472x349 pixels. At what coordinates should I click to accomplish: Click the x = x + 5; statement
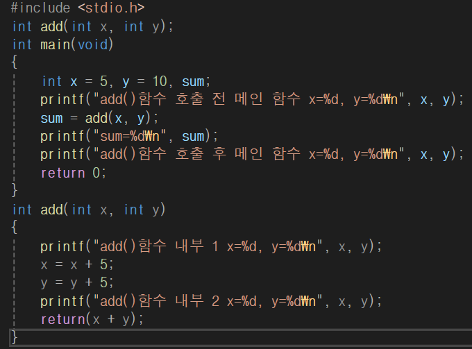77,265
